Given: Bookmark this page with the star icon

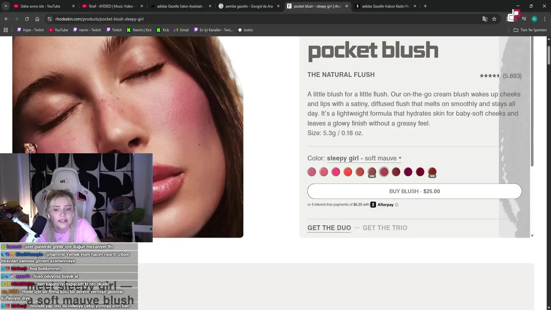Looking at the screenshot, I should coord(494,19).
